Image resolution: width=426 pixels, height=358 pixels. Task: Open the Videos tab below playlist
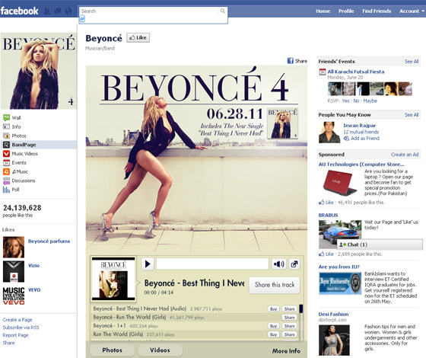[x=160, y=350]
